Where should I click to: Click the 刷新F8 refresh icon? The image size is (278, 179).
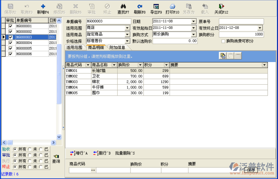[140, 6]
